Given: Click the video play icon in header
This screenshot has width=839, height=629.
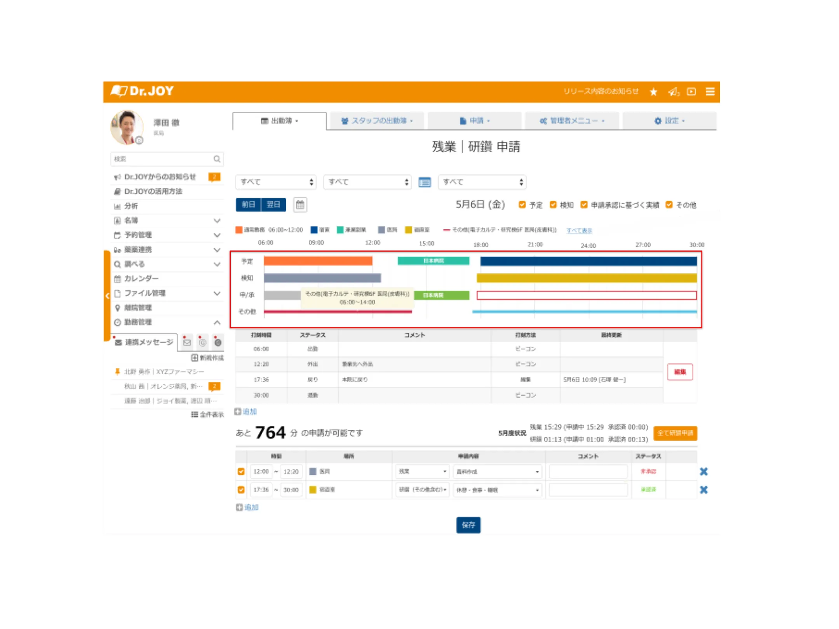Looking at the screenshot, I should tap(691, 92).
